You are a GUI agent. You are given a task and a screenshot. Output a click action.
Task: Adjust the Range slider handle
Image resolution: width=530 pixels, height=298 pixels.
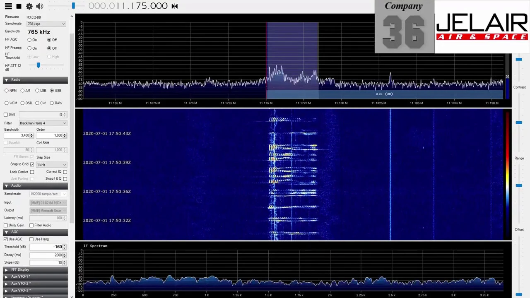click(519, 185)
